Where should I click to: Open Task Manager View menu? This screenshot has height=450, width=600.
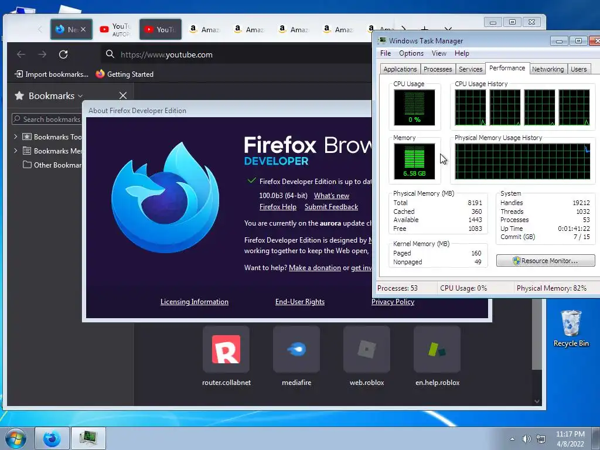pyautogui.click(x=439, y=53)
